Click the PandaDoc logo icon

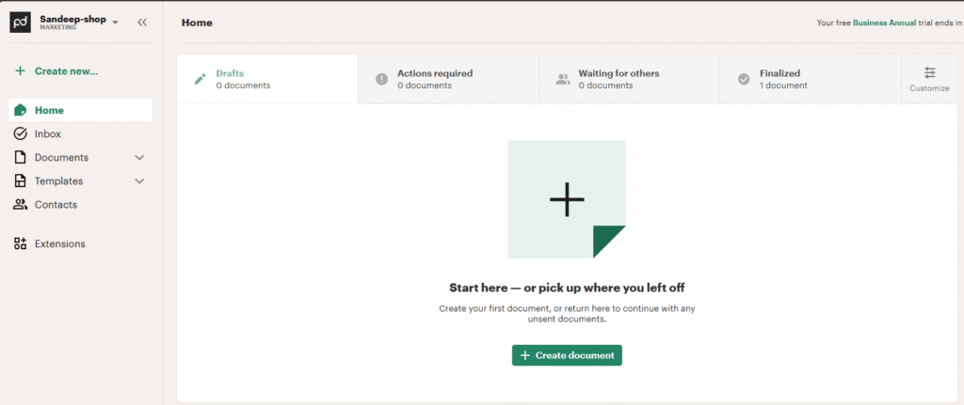[22, 22]
